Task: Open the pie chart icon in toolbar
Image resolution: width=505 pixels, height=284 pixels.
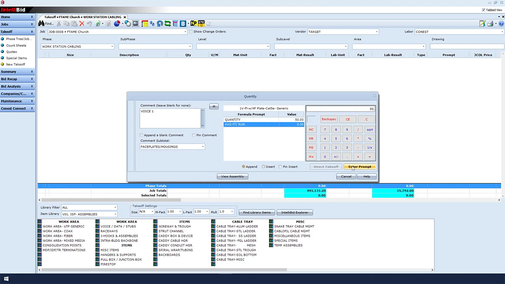Action: click(117, 24)
